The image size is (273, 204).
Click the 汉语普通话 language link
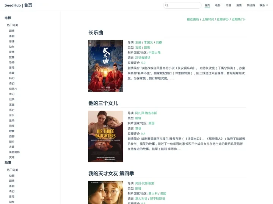pyautogui.click(x=143, y=57)
